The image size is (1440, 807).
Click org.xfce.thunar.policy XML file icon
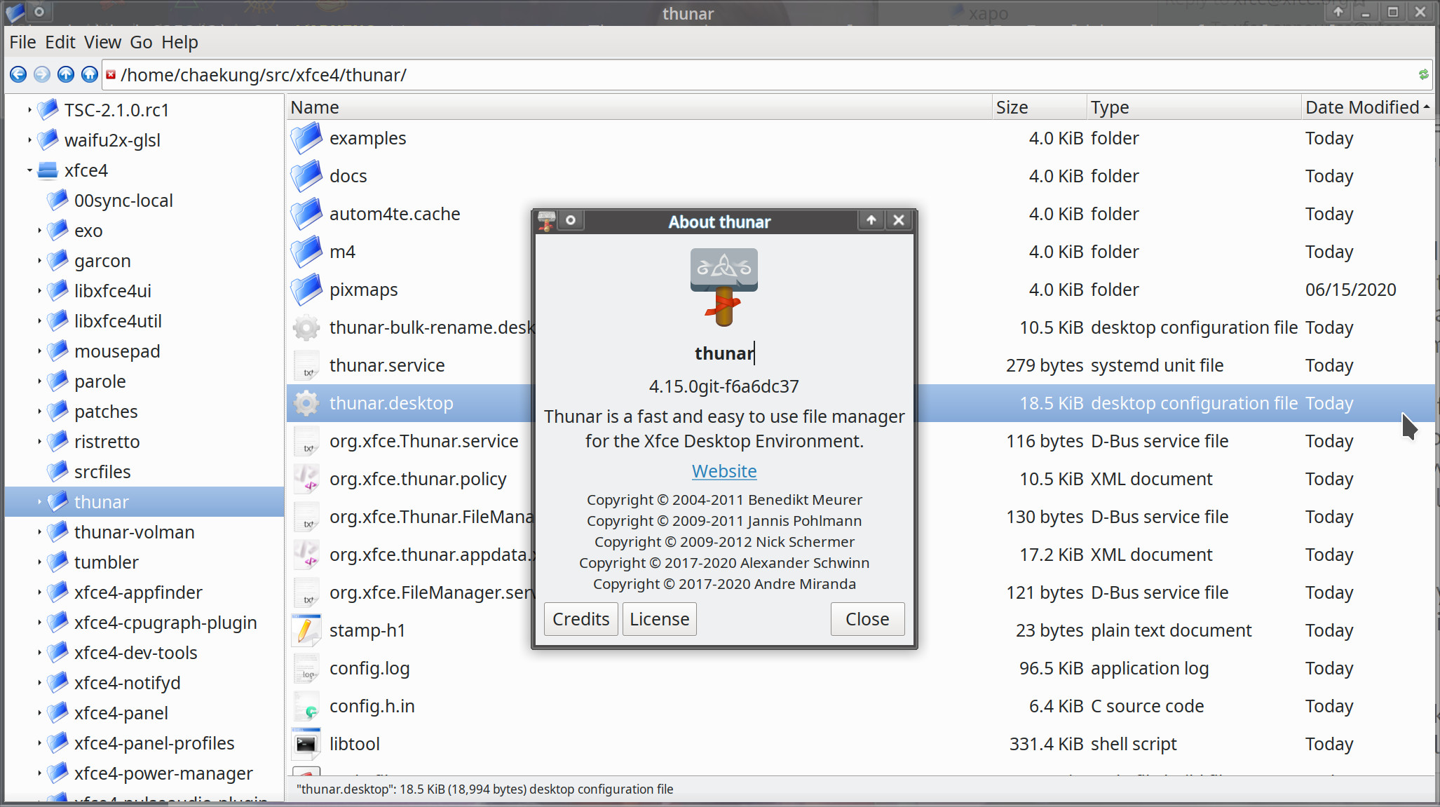coord(306,479)
